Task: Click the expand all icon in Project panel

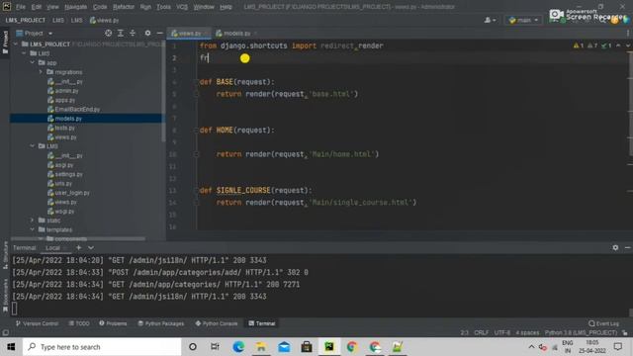Action: (121, 33)
